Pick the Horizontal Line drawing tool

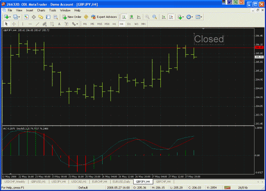[x=30, y=24]
